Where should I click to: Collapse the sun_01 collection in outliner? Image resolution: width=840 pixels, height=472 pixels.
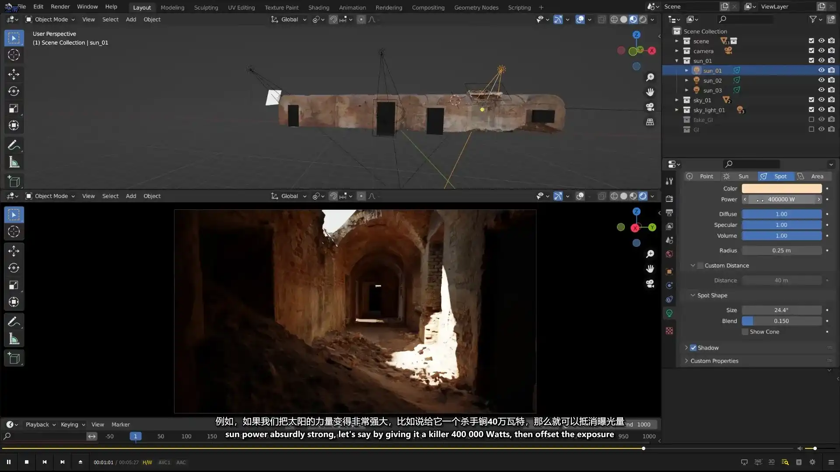[677, 61]
